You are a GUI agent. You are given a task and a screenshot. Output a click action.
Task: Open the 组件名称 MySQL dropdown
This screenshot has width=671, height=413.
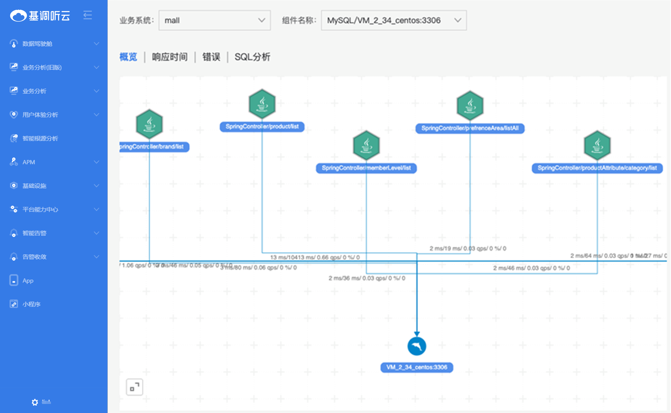(x=393, y=20)
